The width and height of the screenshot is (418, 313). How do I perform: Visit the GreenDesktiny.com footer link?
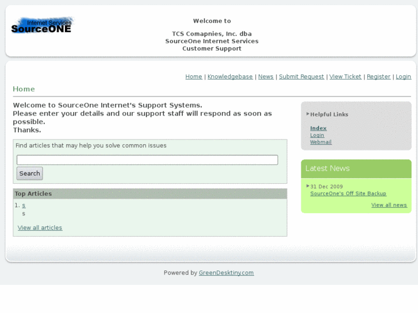point(227,273)
